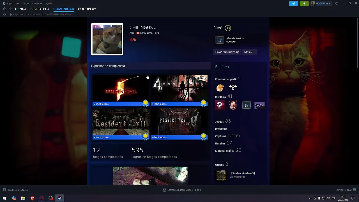Viewport: 359px width, 202px height.
Task: Open the Productos menu
Action: 38,4
